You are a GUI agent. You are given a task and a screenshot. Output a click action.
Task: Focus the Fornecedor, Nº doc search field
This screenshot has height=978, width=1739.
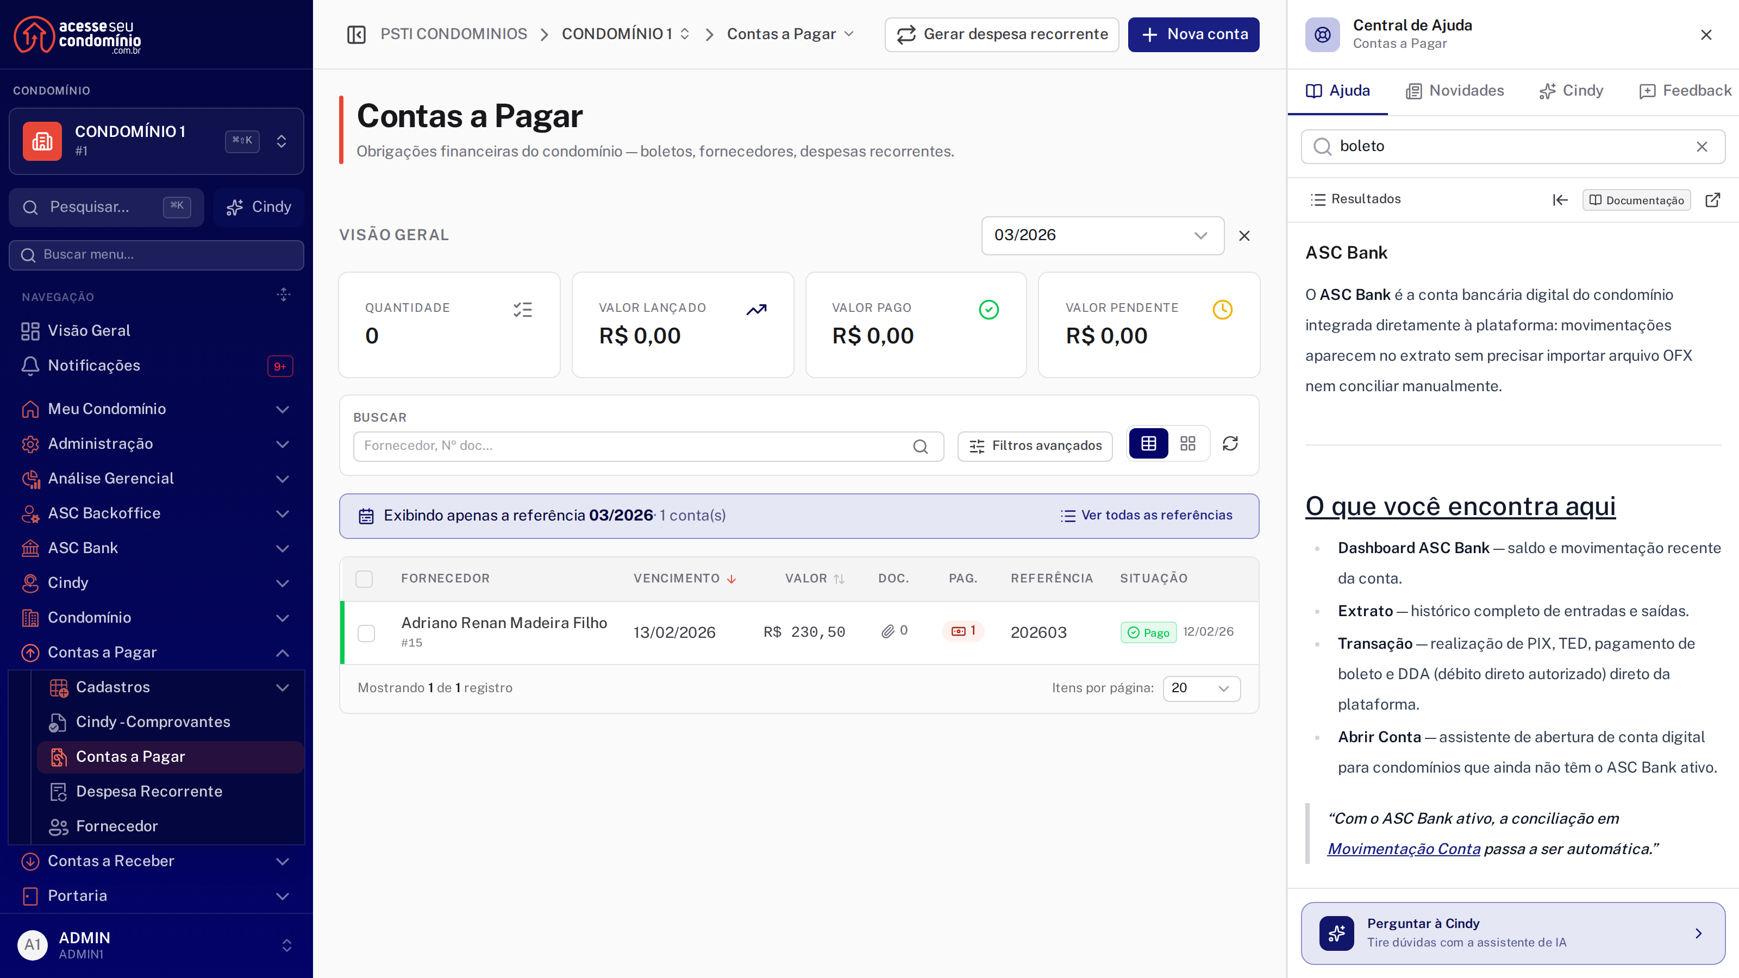(x=648, y=446)
